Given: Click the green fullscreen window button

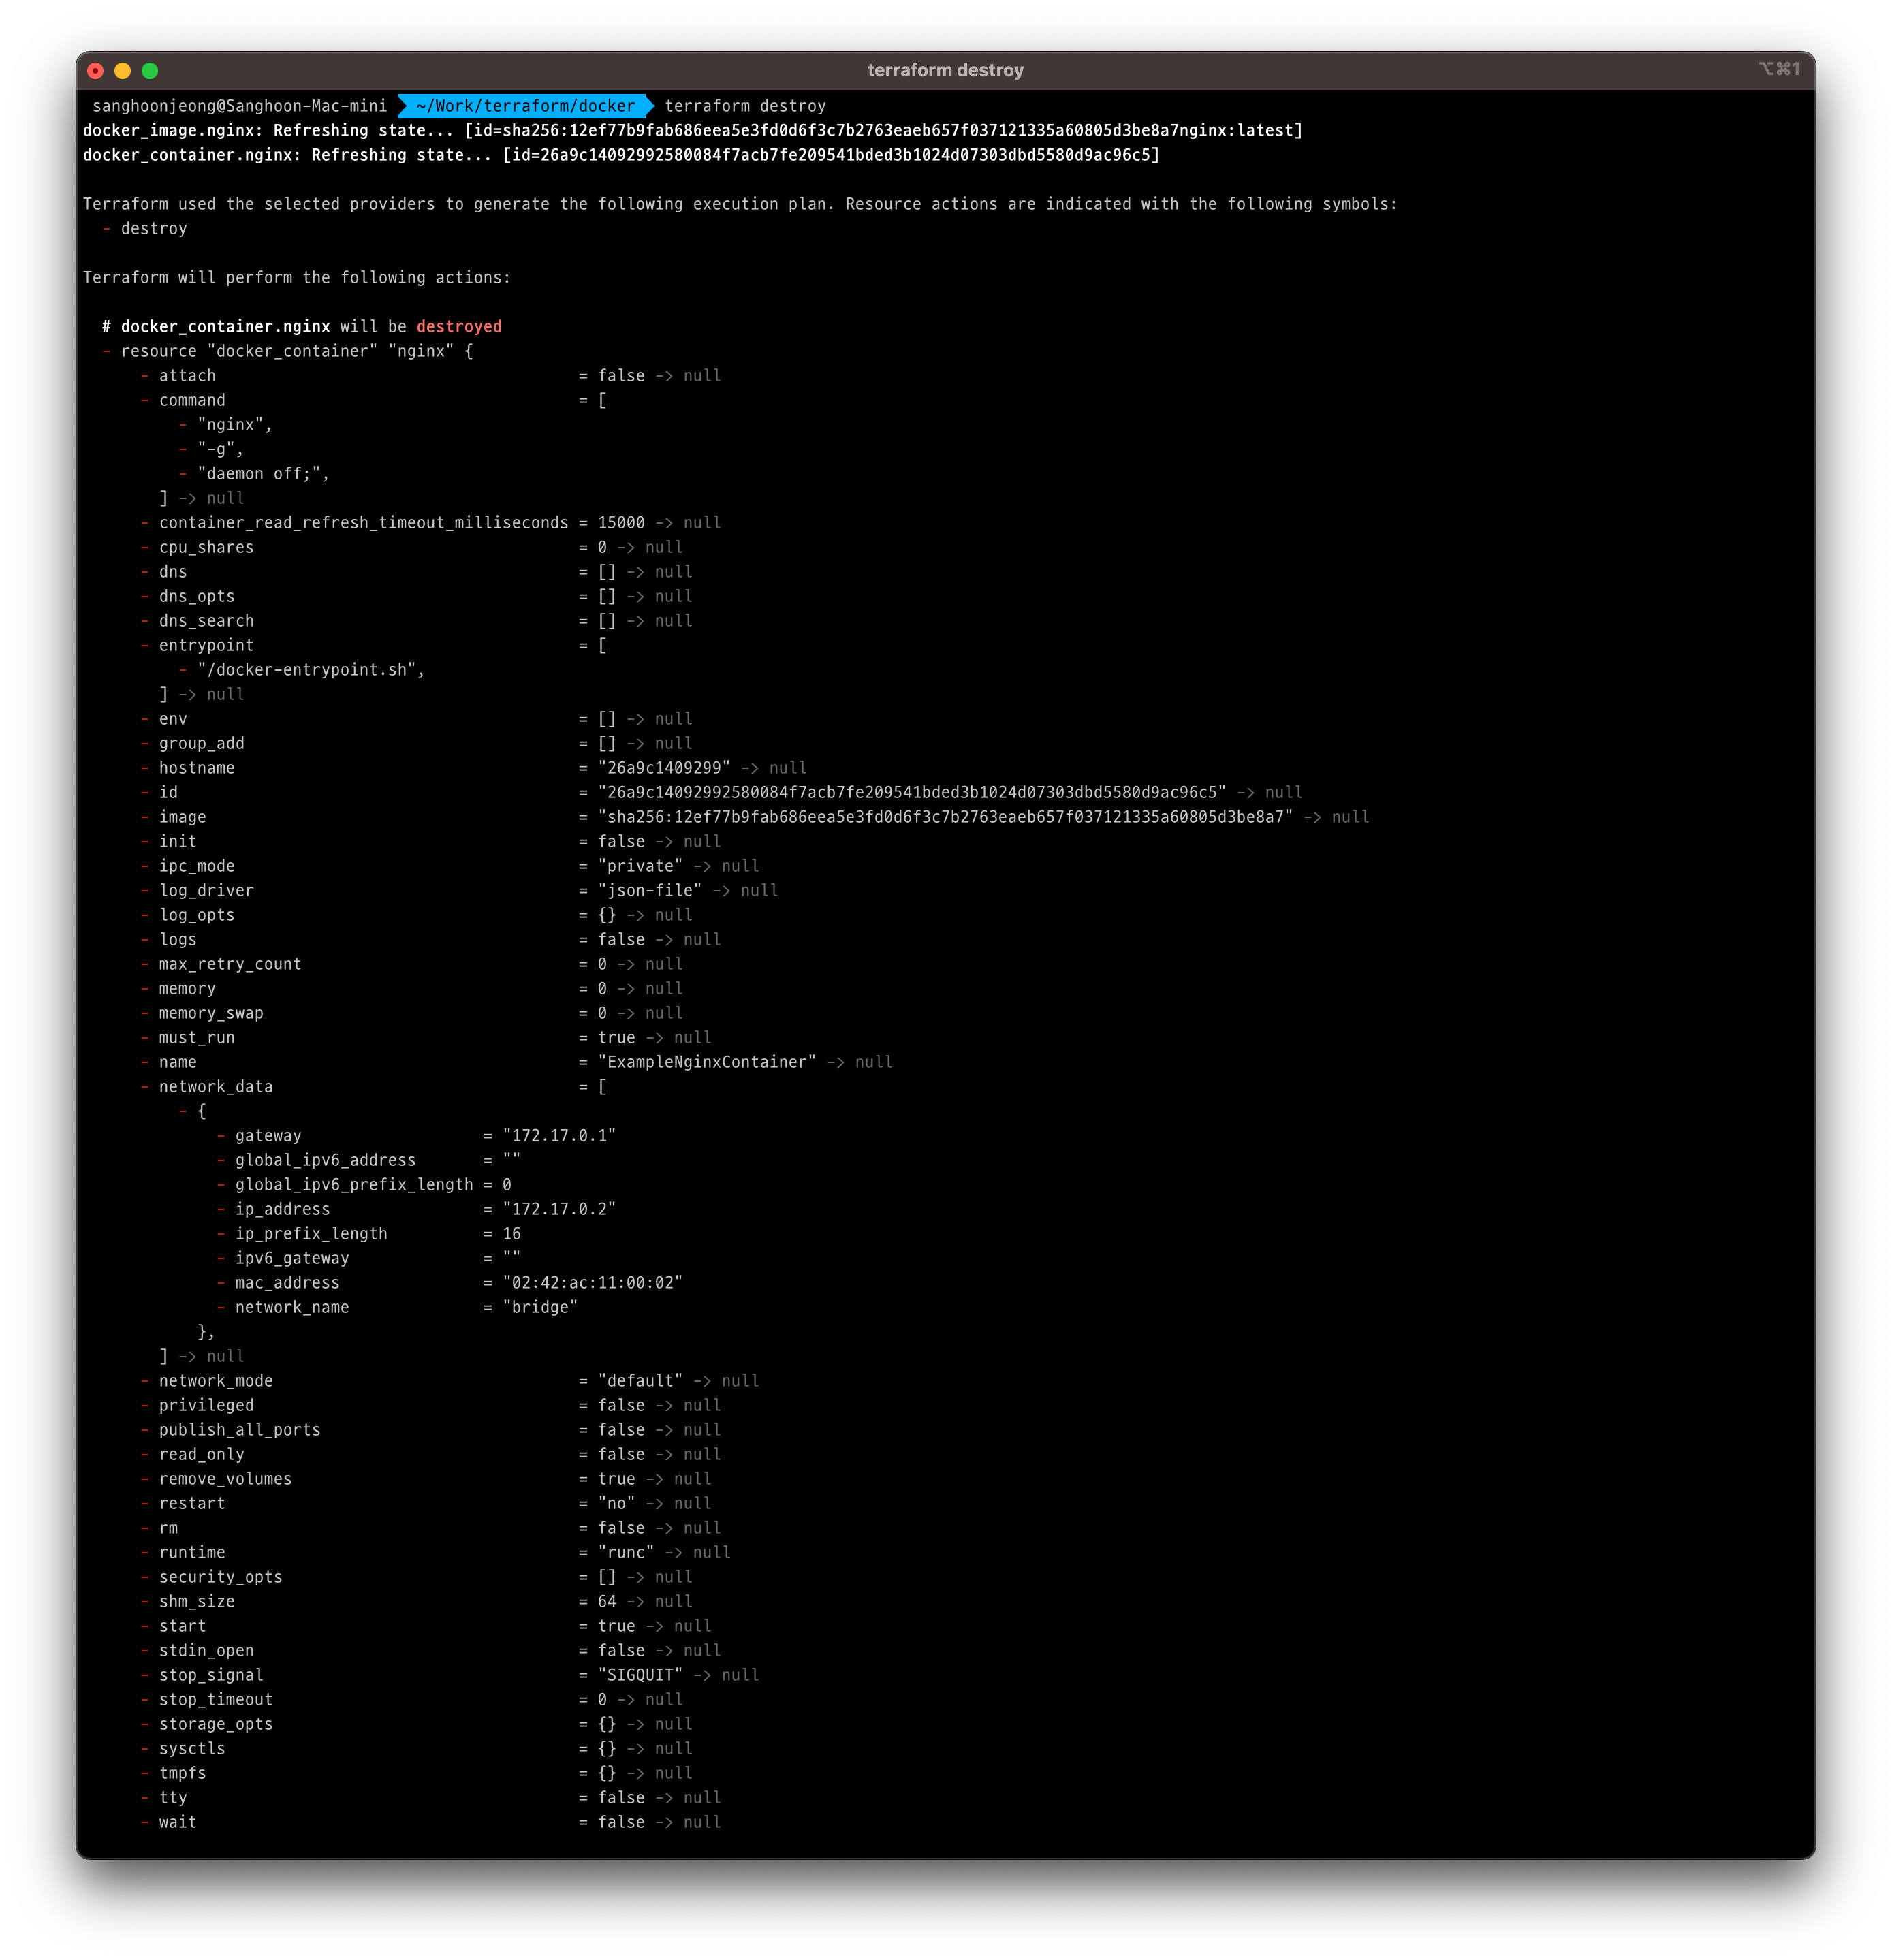Looking at the screenshot, I should click(x=150, y=71).
